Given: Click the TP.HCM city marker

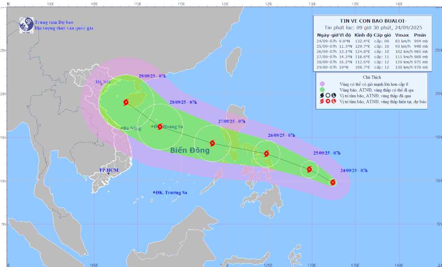Looking at the screenshot, I should (x=109, y=173).
